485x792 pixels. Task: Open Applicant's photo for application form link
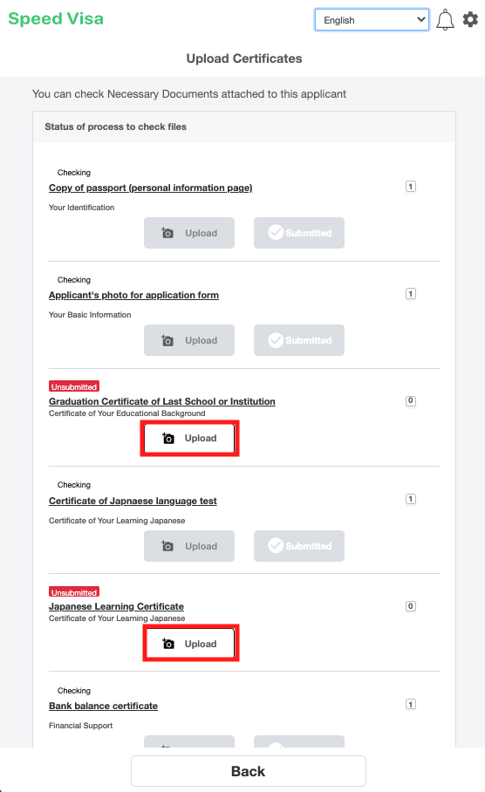pos(133,295)
